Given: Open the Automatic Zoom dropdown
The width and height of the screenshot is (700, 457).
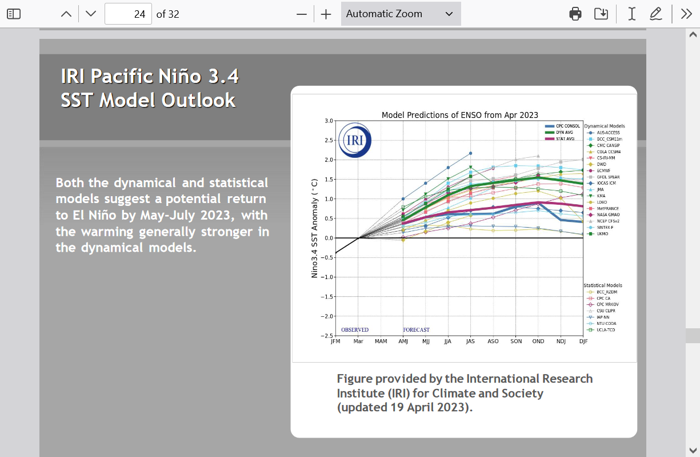Looking at the screenshot, I should 401,14.
